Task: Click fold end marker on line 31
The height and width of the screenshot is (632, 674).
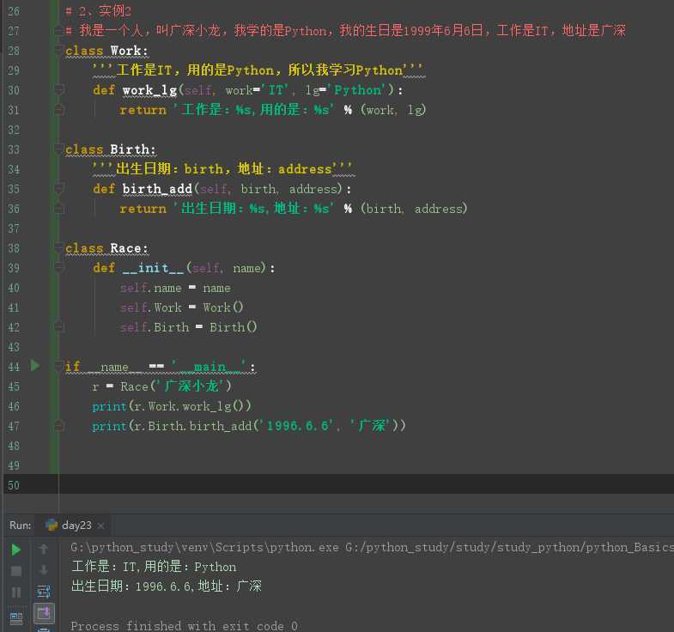Action: coord(59,110)
